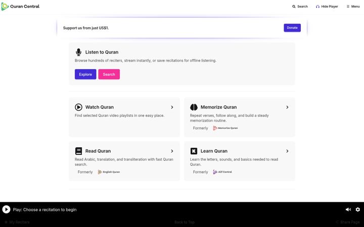364x227 pixels.
Task: Click the Memorize Quran brain icon
Action: coord(194,107)
